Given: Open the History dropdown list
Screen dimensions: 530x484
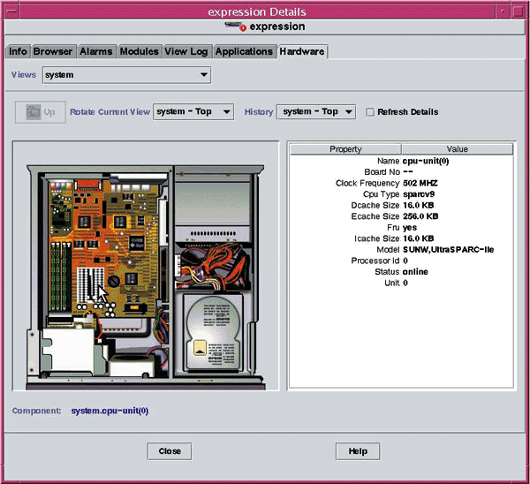Looking at the screenshot, I should pos(316,112).
